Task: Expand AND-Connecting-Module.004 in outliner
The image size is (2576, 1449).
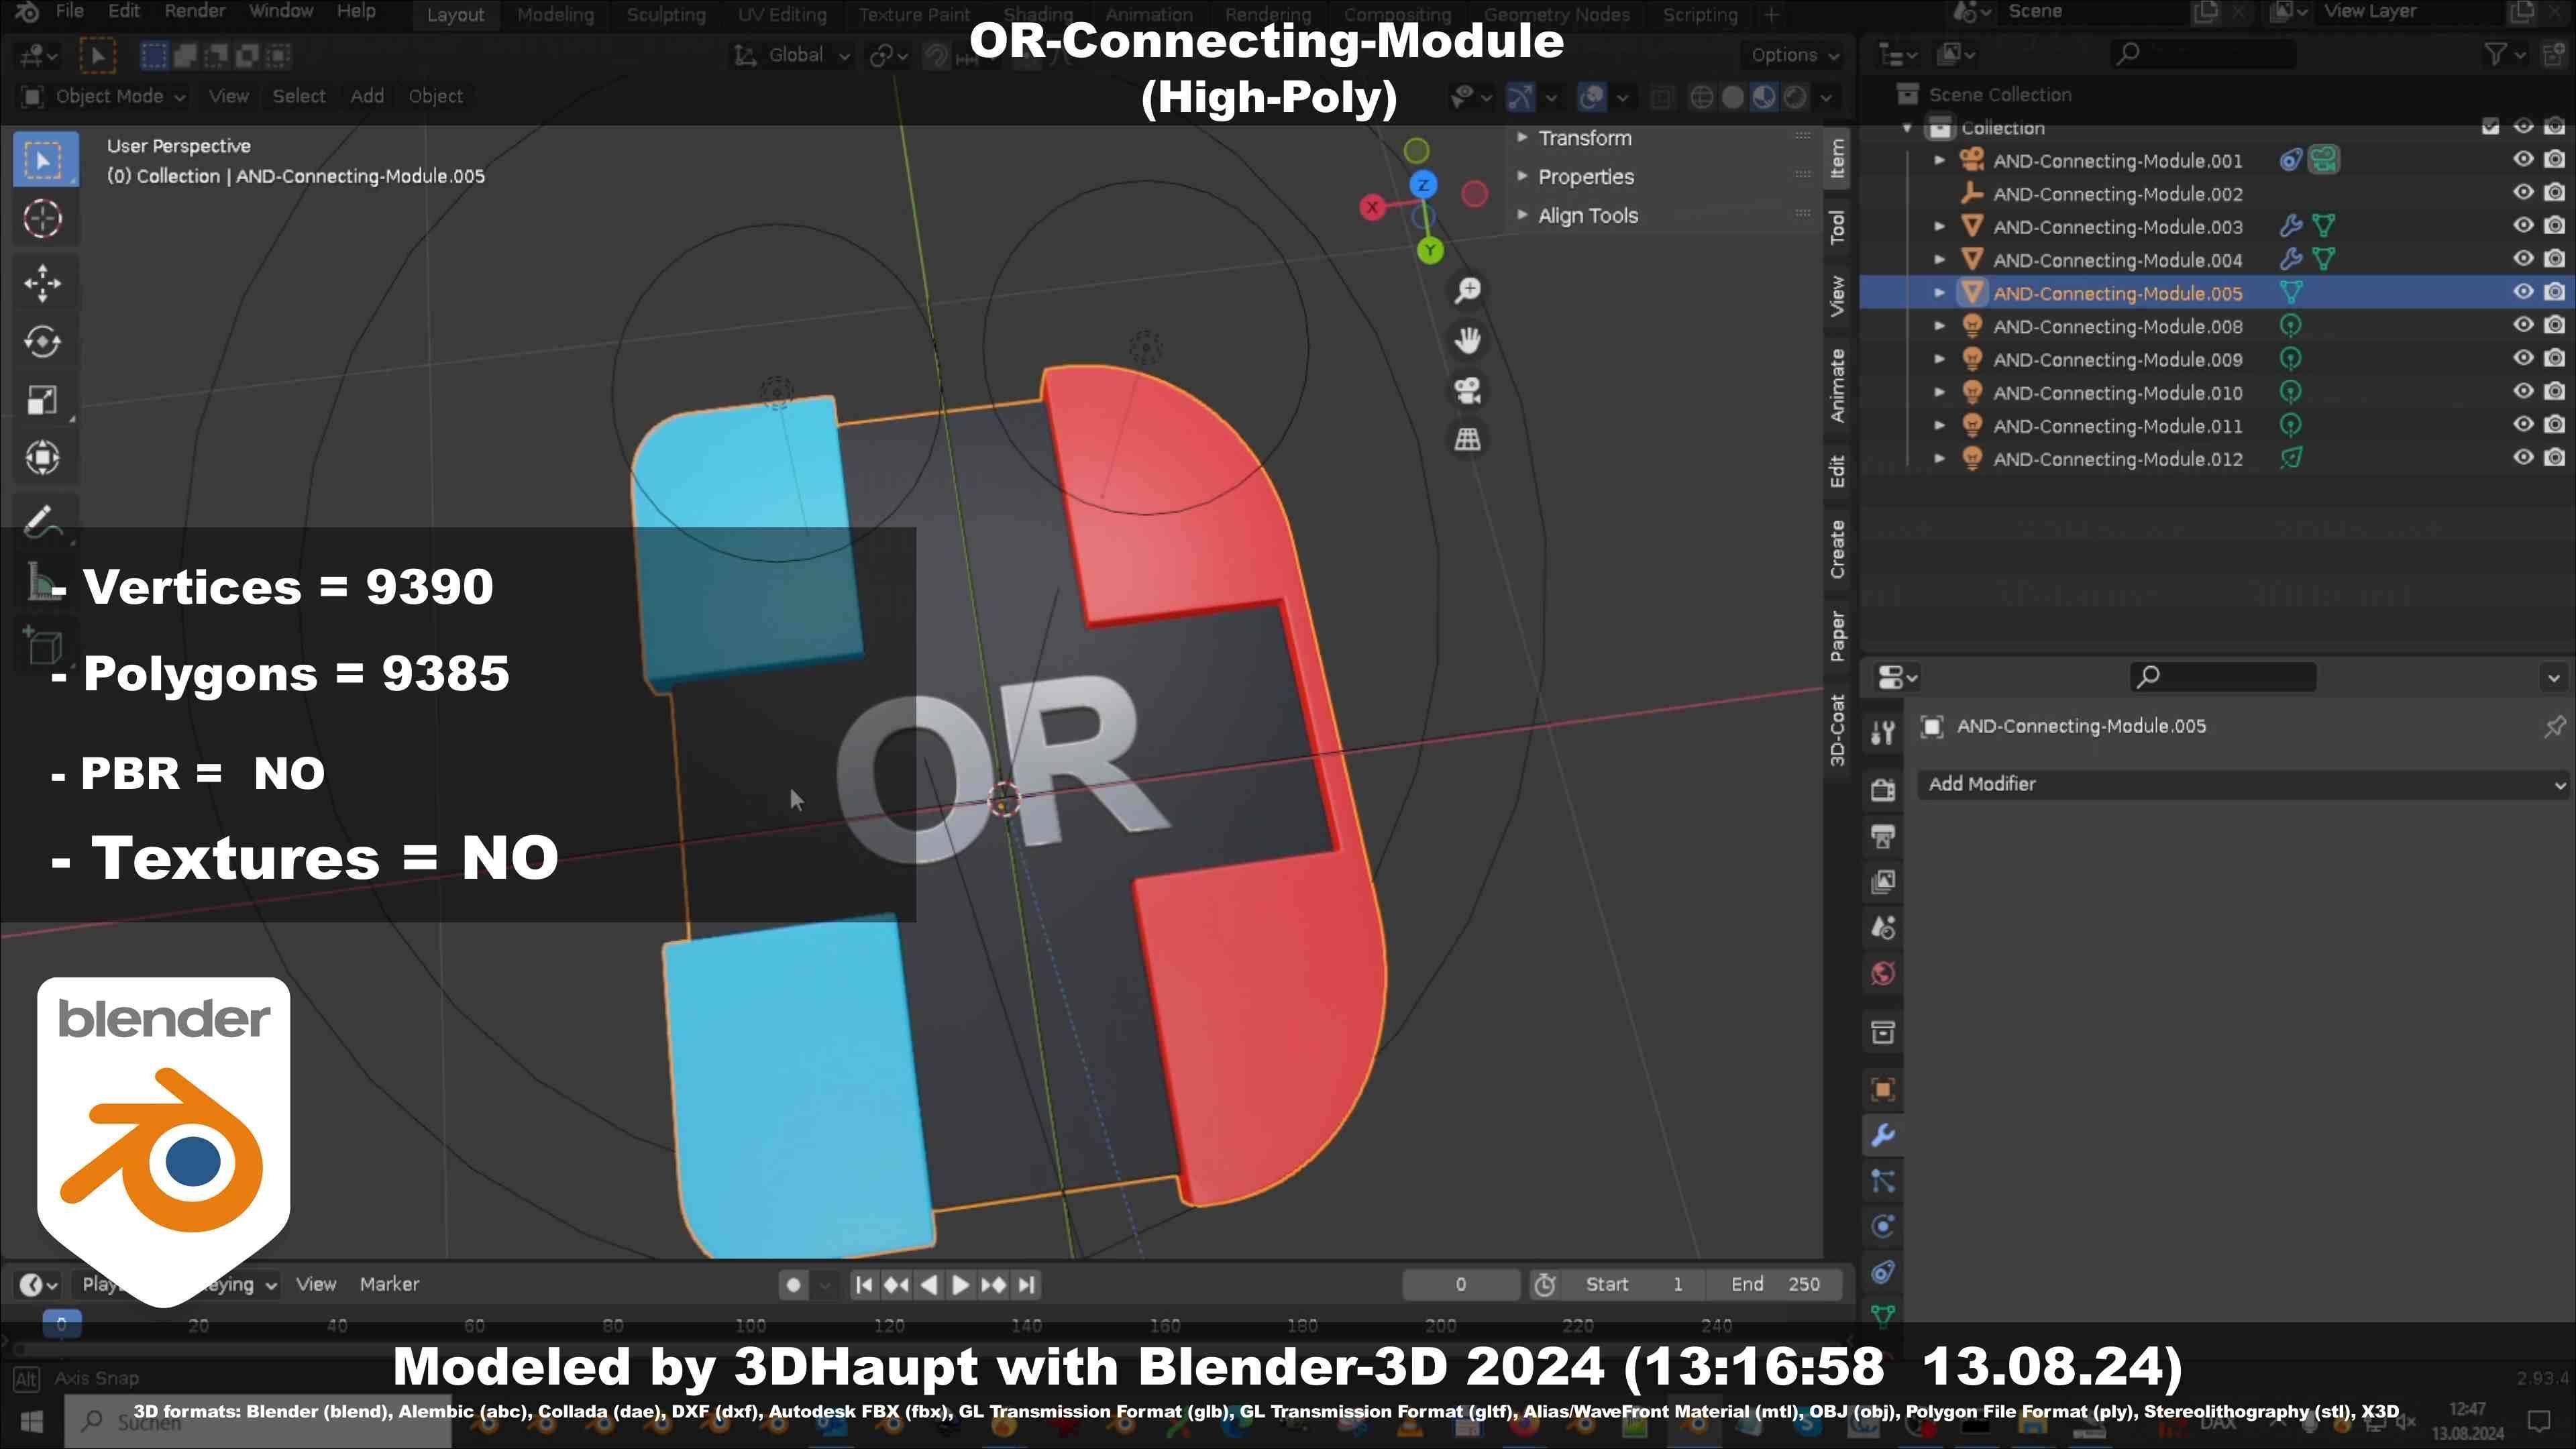Action: click(x=1940, y=260)
